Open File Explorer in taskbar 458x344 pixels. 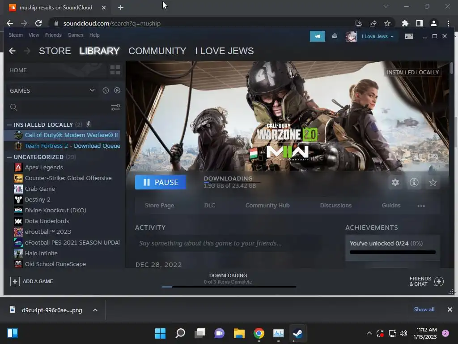(x=239, y=333)
